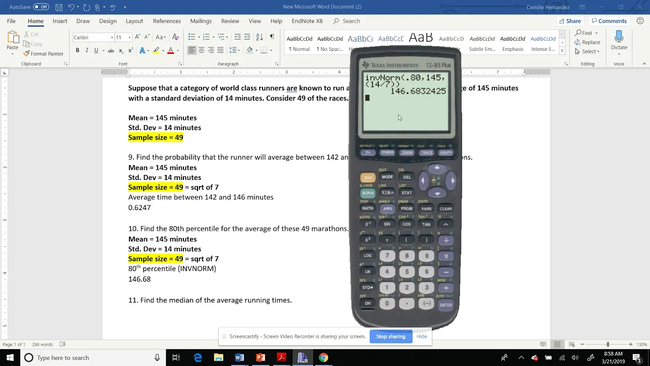
Task: Click the Format Painter tool
Action: (x=43, y=53)
